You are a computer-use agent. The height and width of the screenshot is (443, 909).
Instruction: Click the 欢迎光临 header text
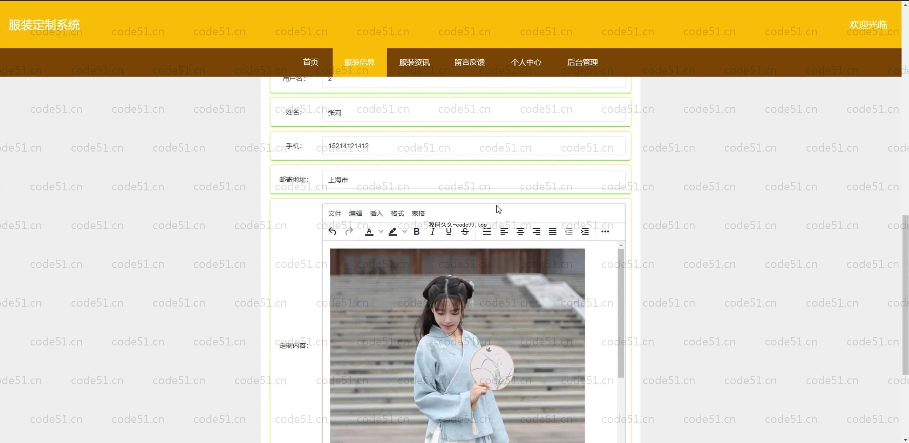point(868,24)
